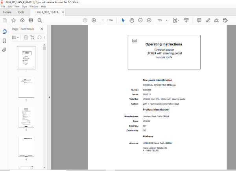Open the View menu
Screen dimensions: 236x171
[x=17, y=6]
